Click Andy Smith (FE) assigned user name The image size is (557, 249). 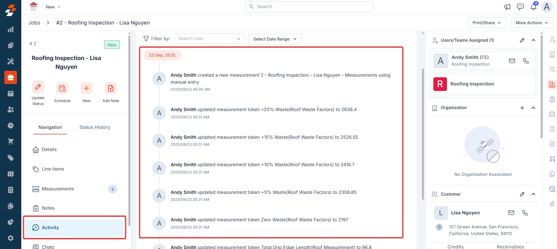tap(470, 57)
